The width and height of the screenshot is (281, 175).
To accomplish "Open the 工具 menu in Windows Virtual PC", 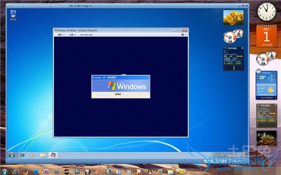I will coord(72,35).
